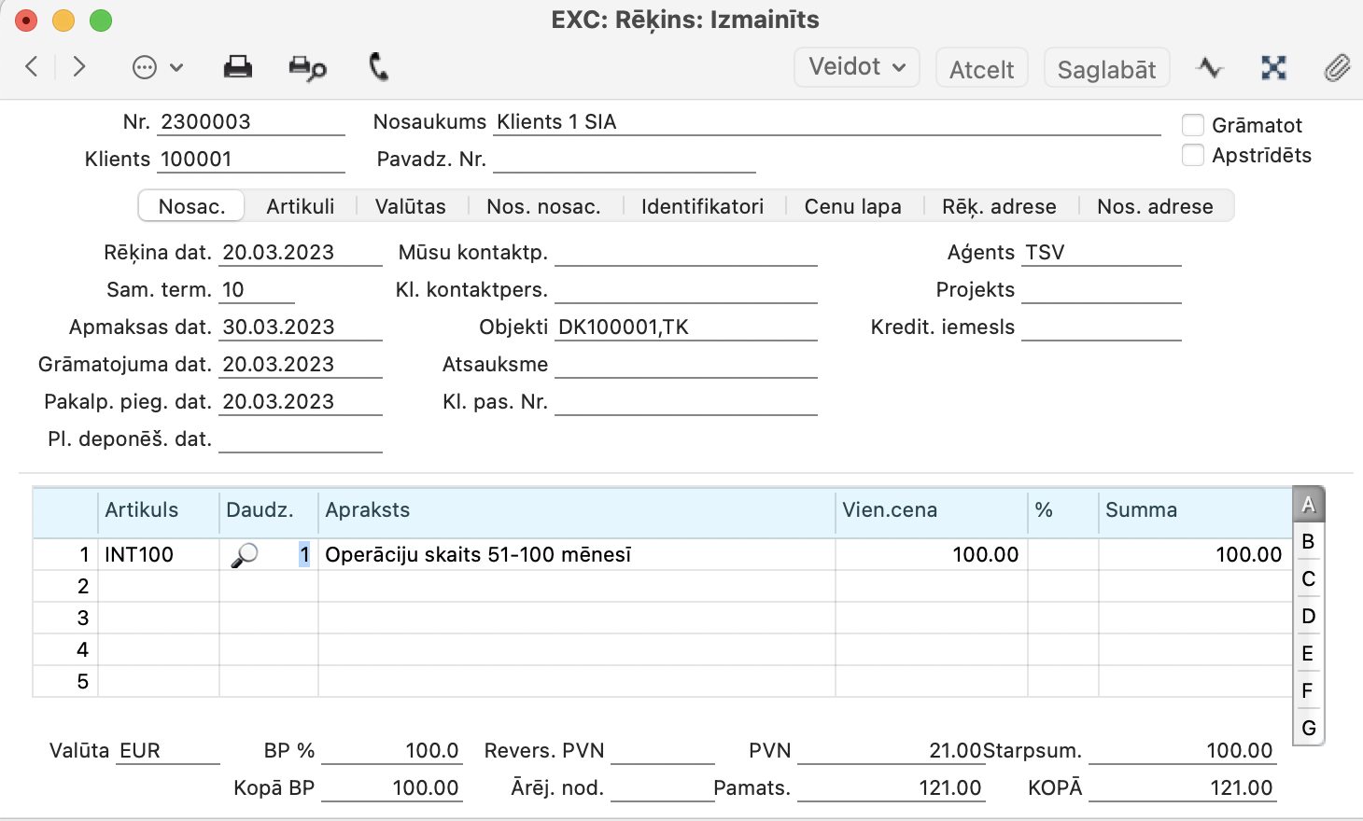1363x821 pixels.
Task: Open the ellipsis operations dropdown menu
Action: tap(157, 67)
